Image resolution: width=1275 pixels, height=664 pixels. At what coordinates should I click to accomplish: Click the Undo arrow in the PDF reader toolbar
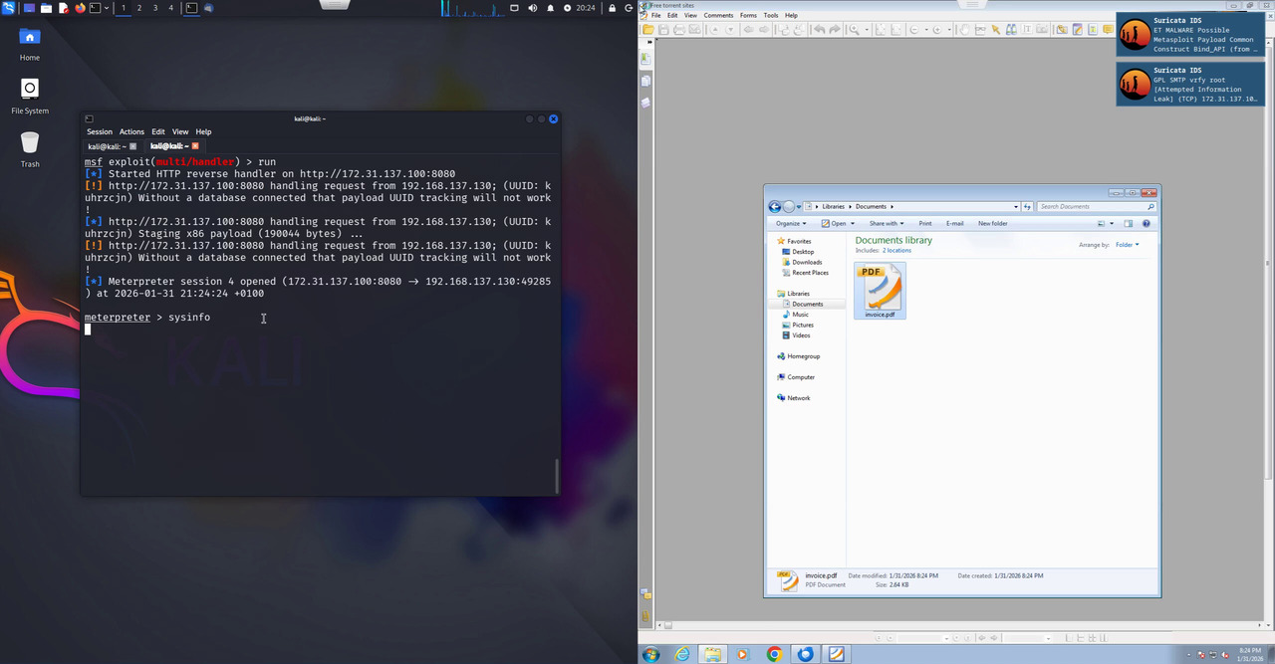coord(819,30)
